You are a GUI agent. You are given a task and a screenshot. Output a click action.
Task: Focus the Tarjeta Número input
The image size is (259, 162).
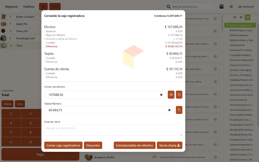pyautogui.click(x=109, y=110)
